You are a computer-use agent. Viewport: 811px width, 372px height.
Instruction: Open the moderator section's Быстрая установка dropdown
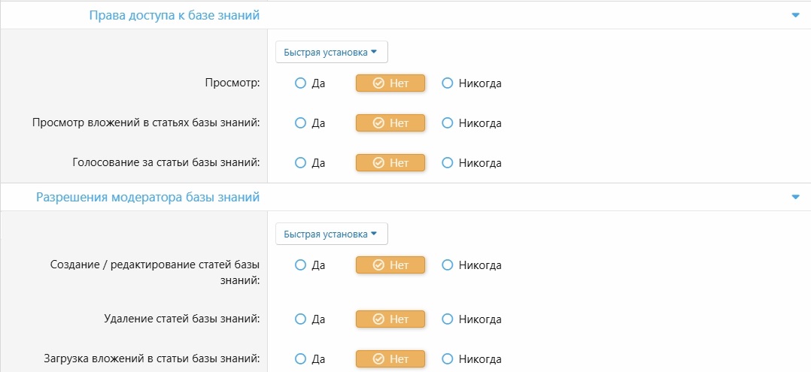point(331,234)
